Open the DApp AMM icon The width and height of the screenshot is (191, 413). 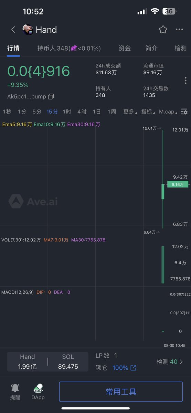[x=38, y=388]
